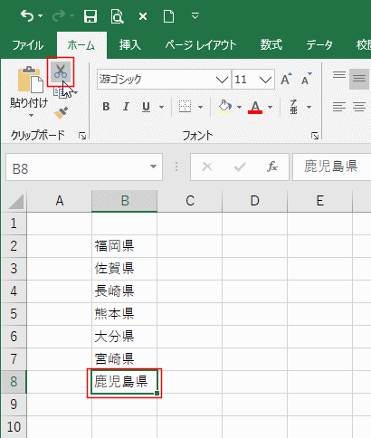
Task: Click the Save floppy disk icon
Action: pyautogui.click(x=90, y=16)
